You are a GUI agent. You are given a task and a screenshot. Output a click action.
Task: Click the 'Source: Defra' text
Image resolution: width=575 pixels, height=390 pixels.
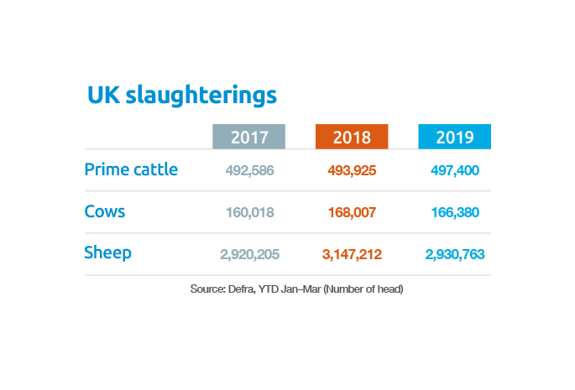click(222, 290)
